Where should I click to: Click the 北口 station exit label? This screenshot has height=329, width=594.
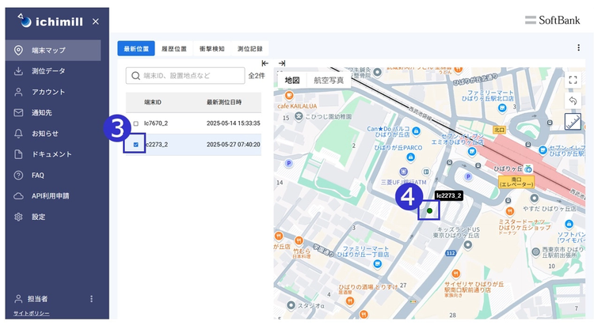(499, 130)
